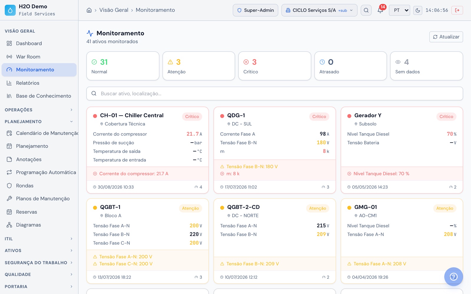Click the War Room broadcast icon

coord(9,57)
